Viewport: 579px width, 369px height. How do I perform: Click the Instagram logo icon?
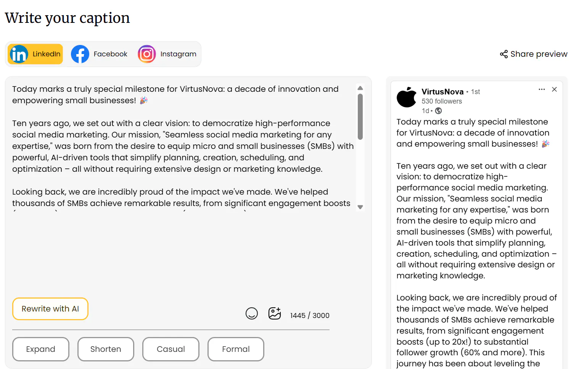coord(147,54)
